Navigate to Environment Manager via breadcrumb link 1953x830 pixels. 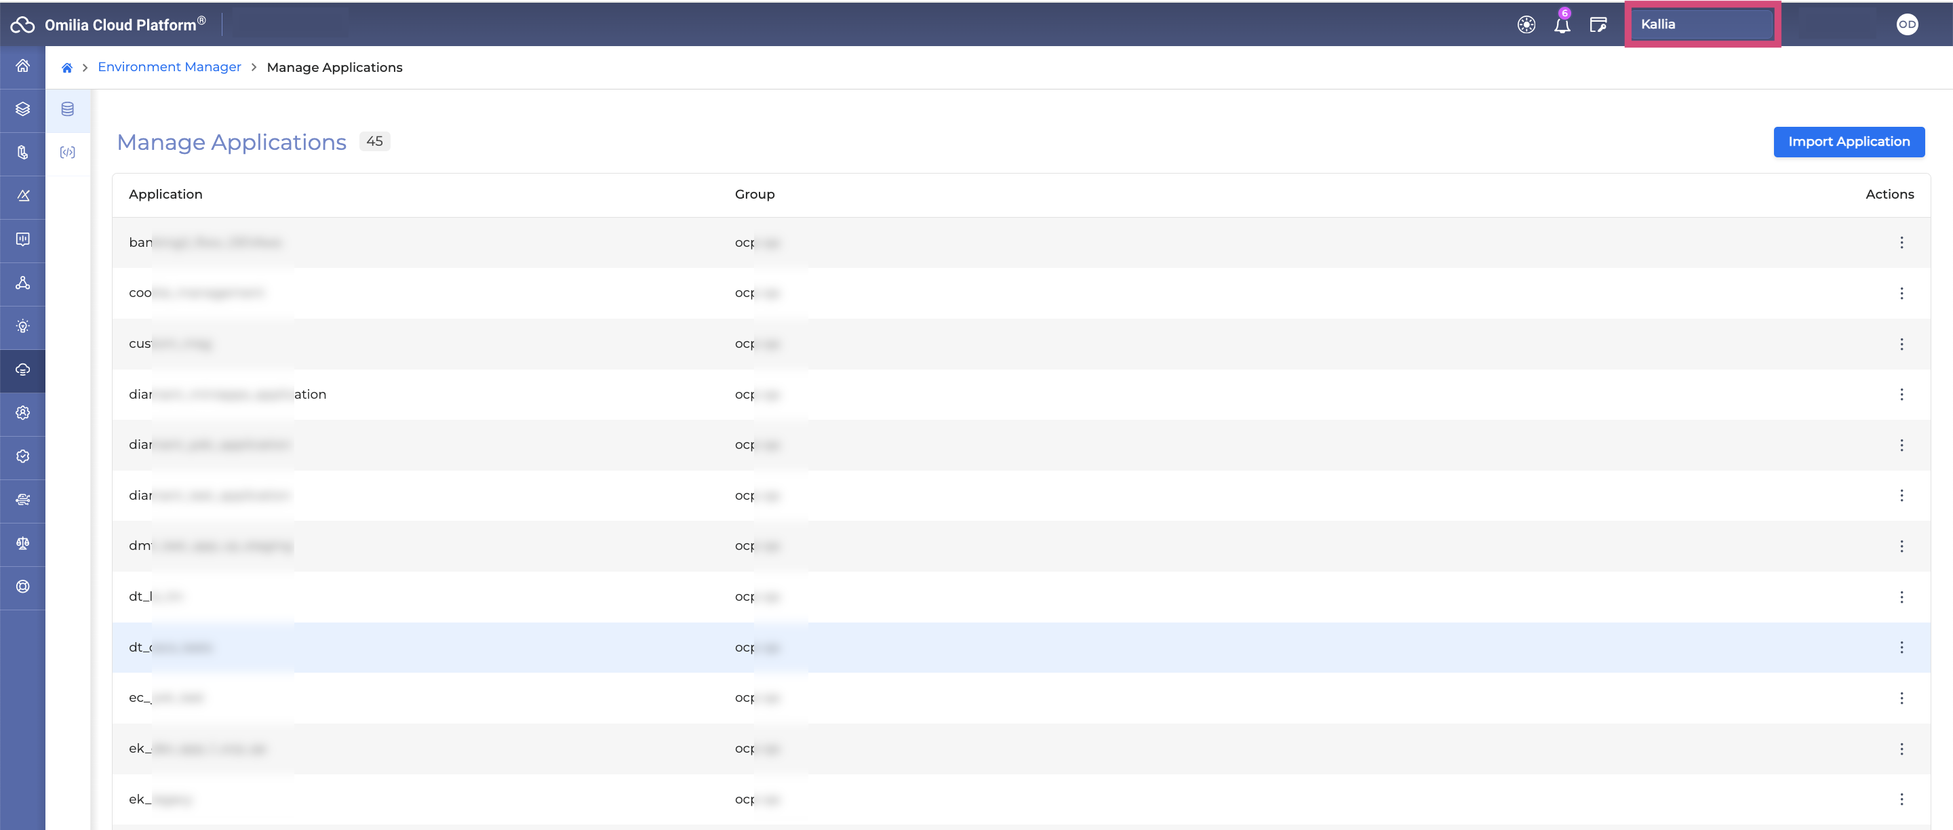coord(169,66)
